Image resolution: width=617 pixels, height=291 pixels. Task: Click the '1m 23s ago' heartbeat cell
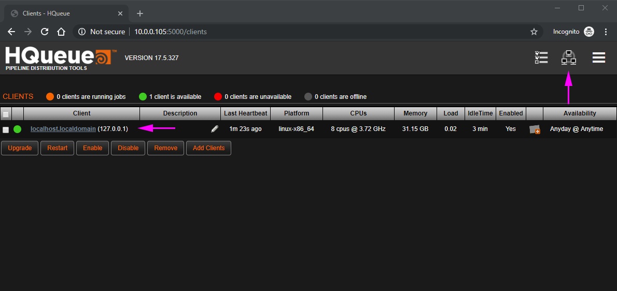(x=246, y=129)
